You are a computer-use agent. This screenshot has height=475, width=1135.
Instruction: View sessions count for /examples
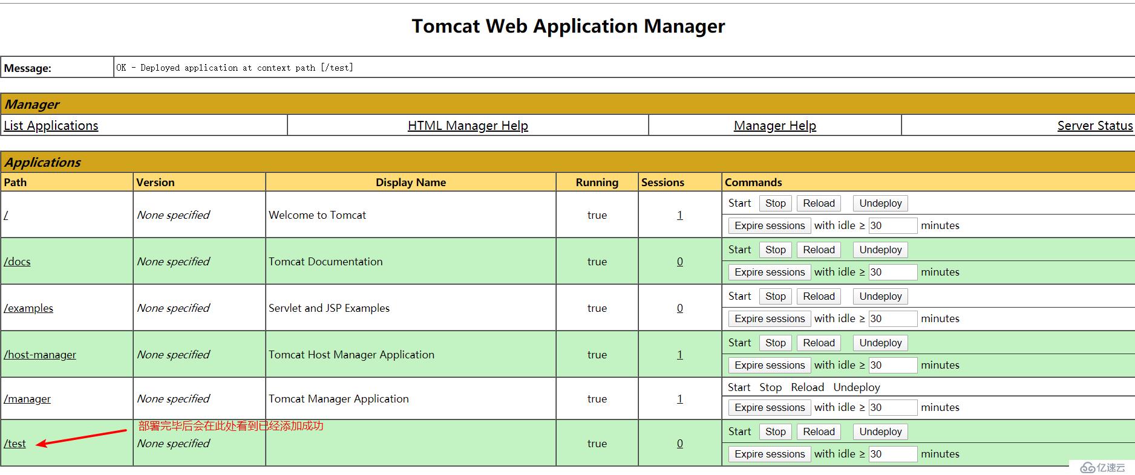680,308
